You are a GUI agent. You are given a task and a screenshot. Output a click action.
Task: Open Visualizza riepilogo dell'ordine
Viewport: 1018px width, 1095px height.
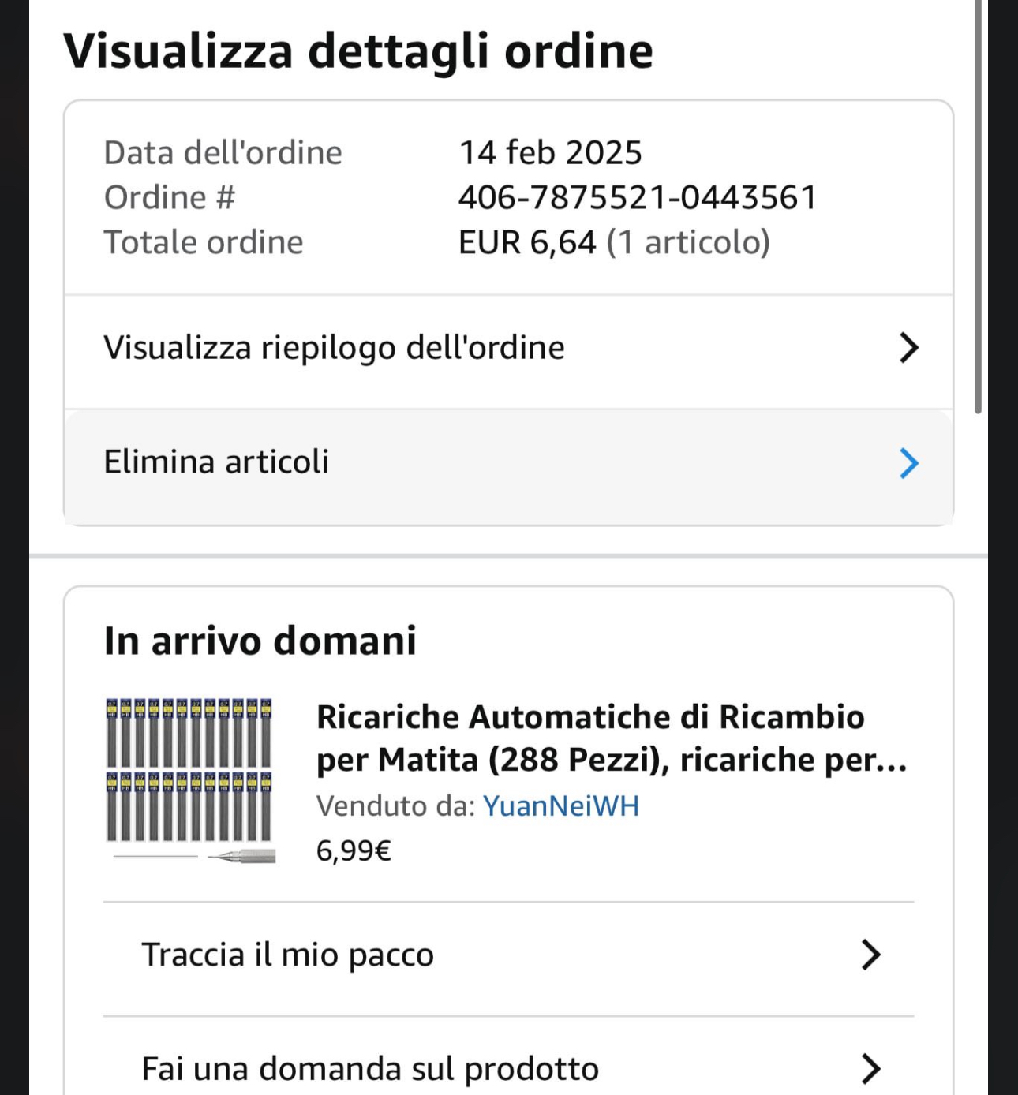(x=334, y=348)
